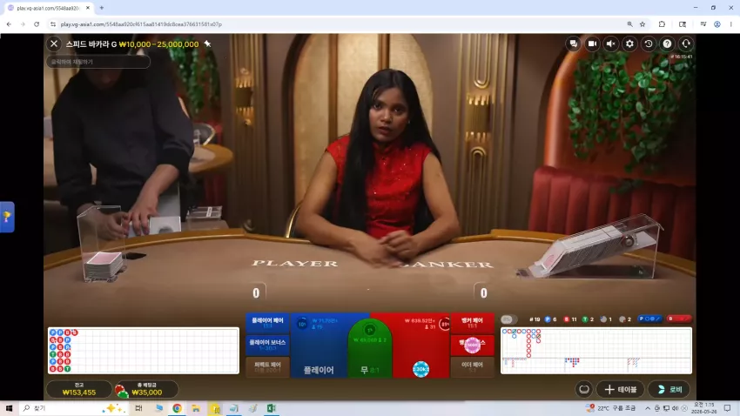
Task: Open the bet history clock icon
Action: (649, 44)
